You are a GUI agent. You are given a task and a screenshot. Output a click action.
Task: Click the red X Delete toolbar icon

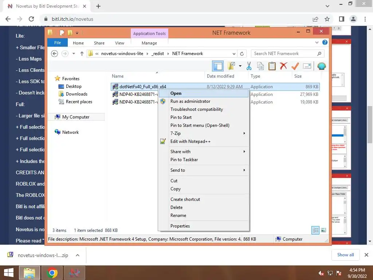283,66
